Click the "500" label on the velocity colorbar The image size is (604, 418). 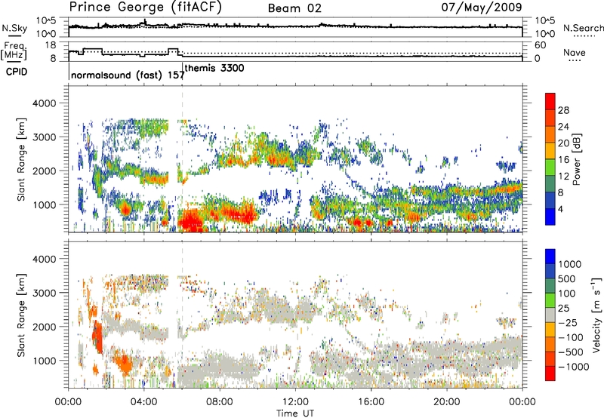click(566, 279)
